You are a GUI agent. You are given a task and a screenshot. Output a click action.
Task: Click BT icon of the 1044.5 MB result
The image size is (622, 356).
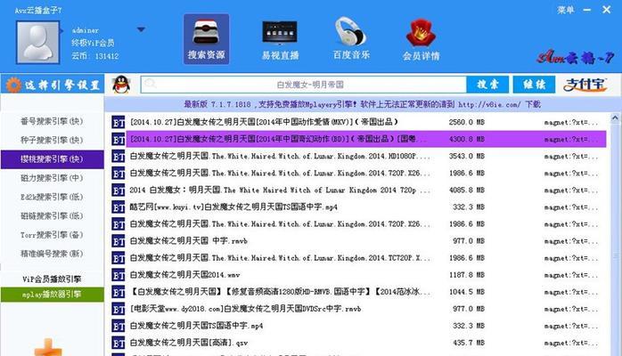119,292
